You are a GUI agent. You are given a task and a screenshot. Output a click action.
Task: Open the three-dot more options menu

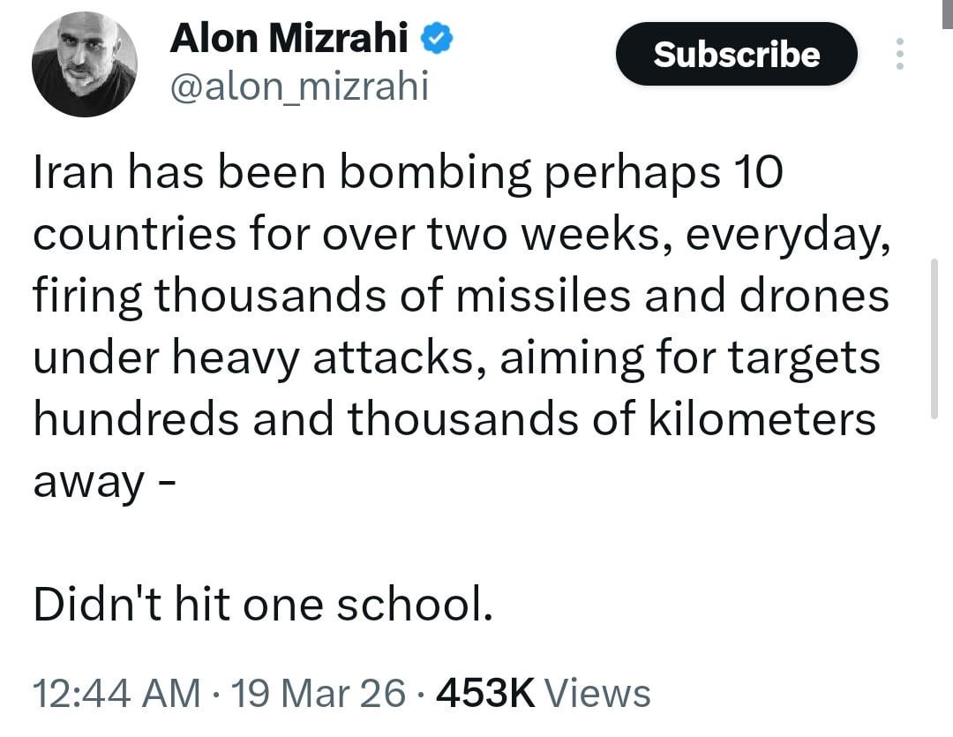pos(900,55)
